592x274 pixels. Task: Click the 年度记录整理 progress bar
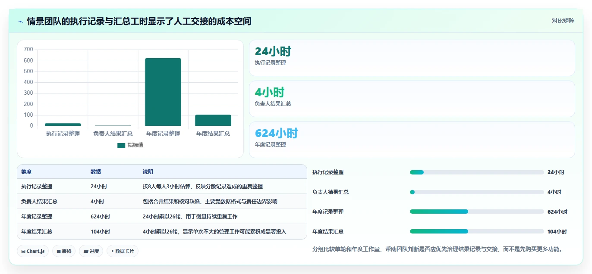(x=477, y=212)
